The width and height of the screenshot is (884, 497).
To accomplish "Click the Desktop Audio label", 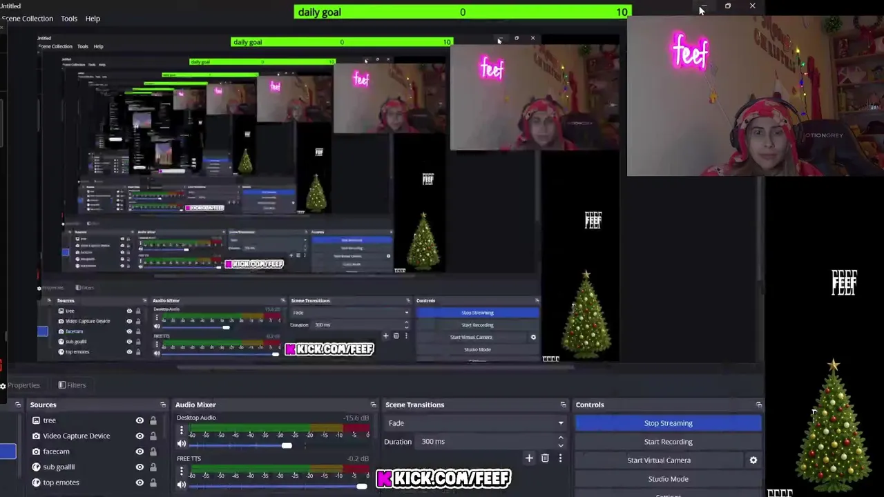I will [x=196, y=418].
